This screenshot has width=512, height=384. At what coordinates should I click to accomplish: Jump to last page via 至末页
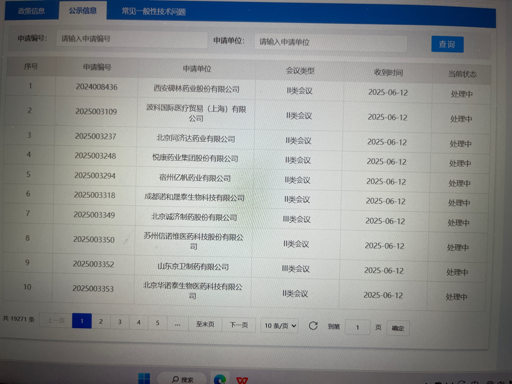[205, 324]
